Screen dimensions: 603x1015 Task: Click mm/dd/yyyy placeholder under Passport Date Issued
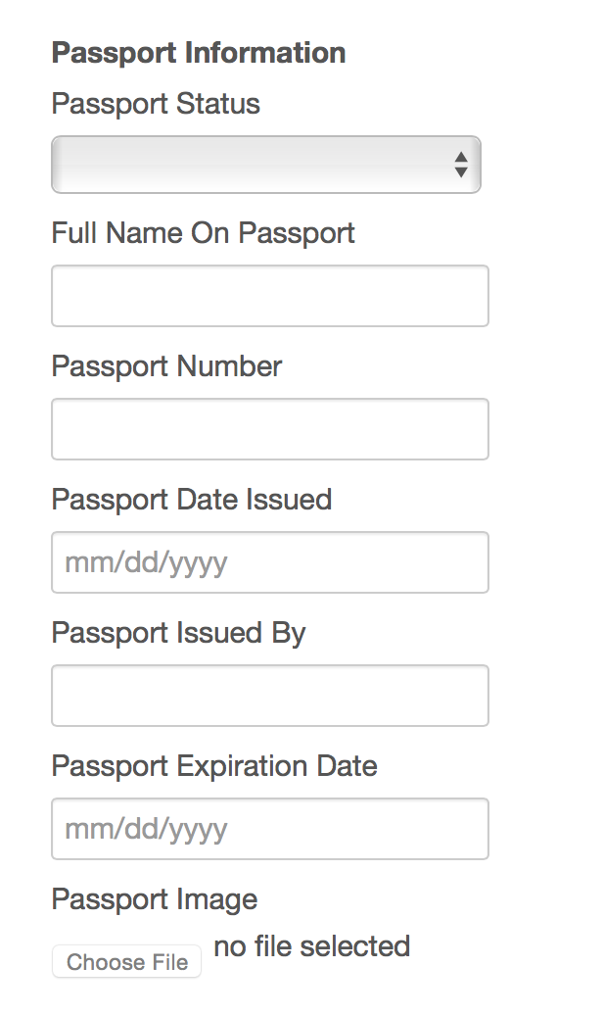pos(146,563)
